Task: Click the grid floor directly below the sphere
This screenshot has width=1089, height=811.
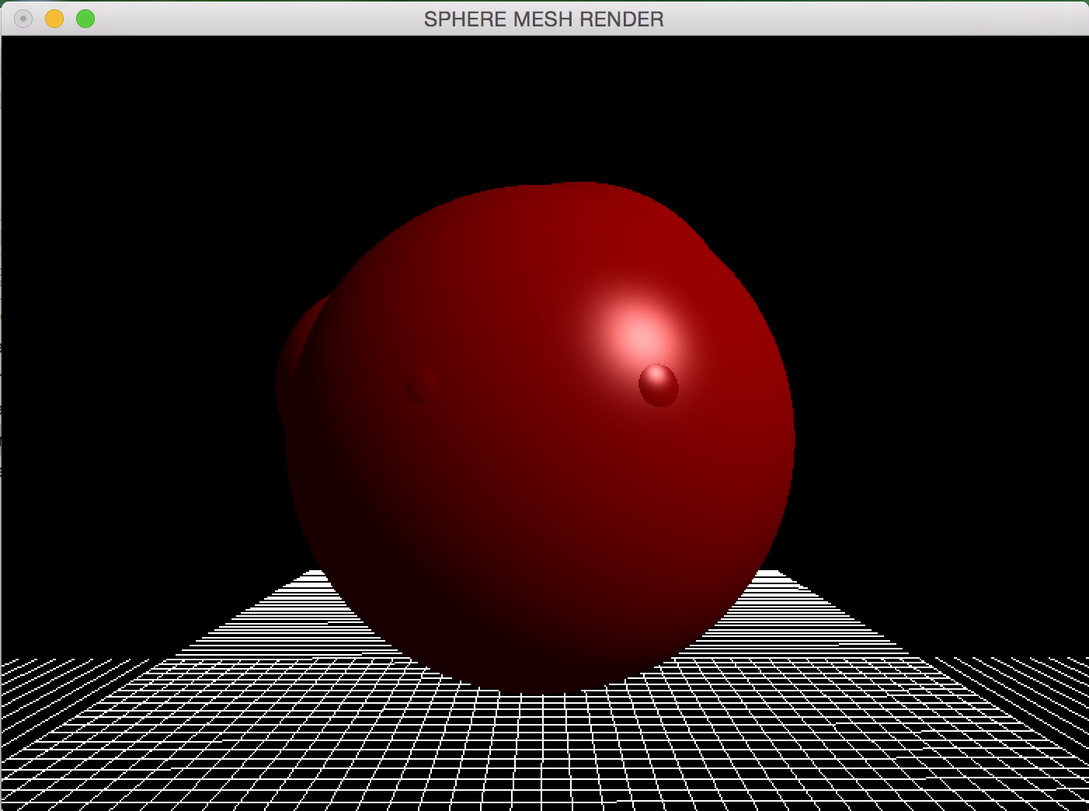Action: (x=544, y=746)
